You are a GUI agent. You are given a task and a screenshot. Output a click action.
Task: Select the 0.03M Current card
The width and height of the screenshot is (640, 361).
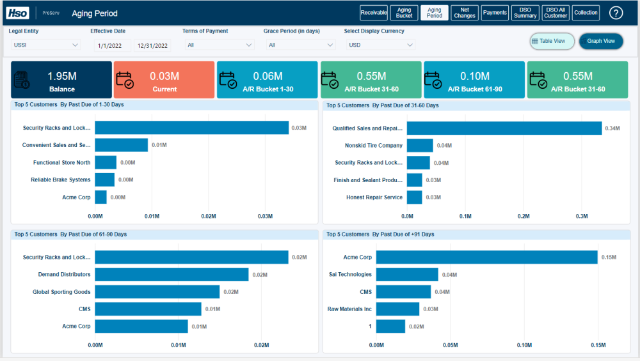pyautogui.click(x=164, y=80)
